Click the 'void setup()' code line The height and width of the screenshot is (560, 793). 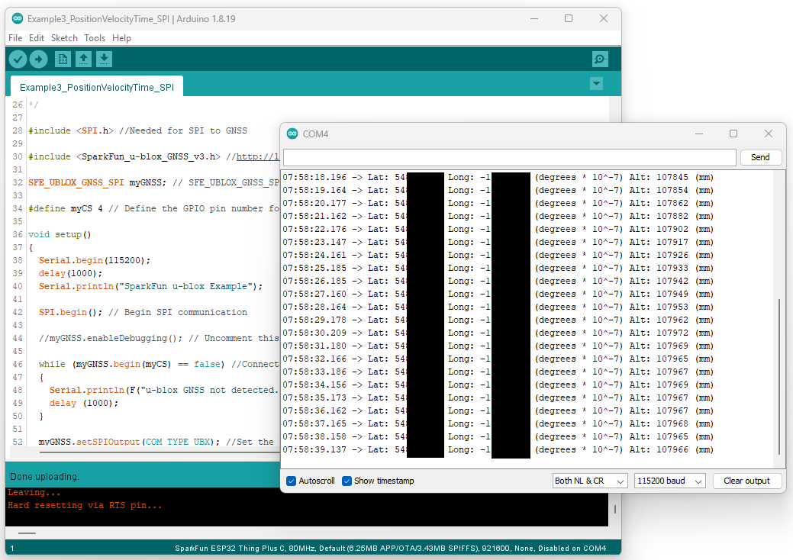(60, 234)
